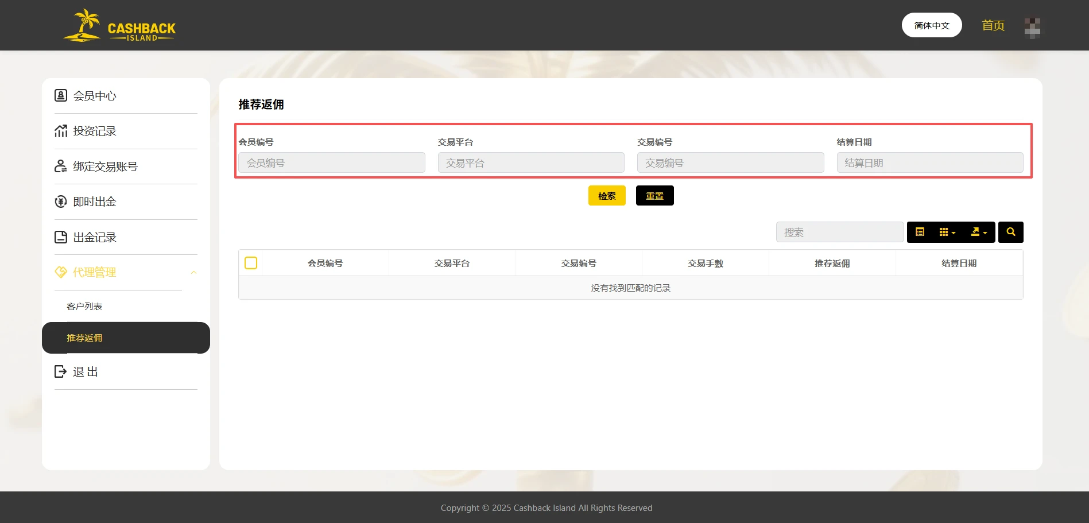Click the Cashback Island logo
Viewport: 1089px width, 523px height.
coord(119,25)
